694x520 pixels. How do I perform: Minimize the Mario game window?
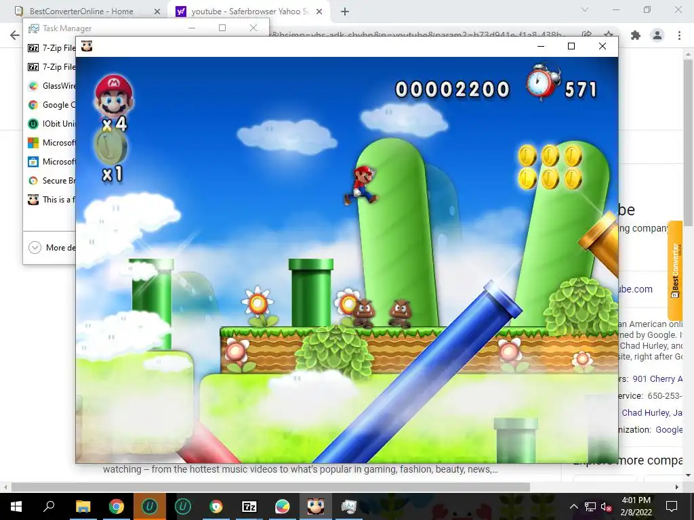click(540, 46)
